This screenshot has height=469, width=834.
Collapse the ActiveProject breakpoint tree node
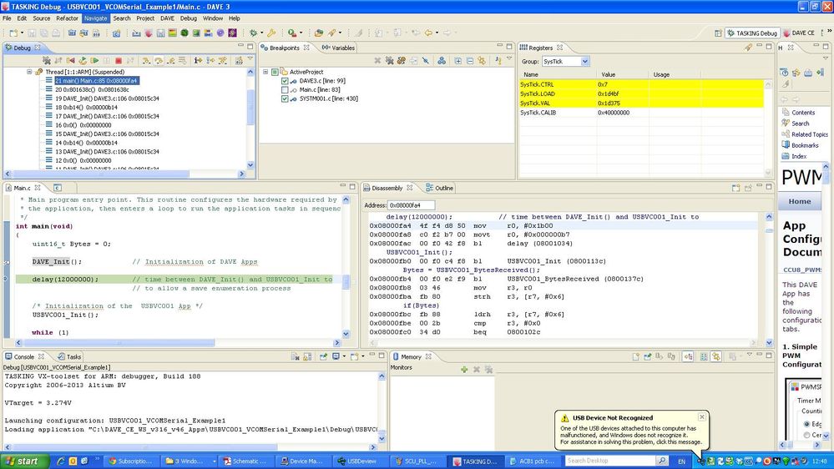click(265, 72)
